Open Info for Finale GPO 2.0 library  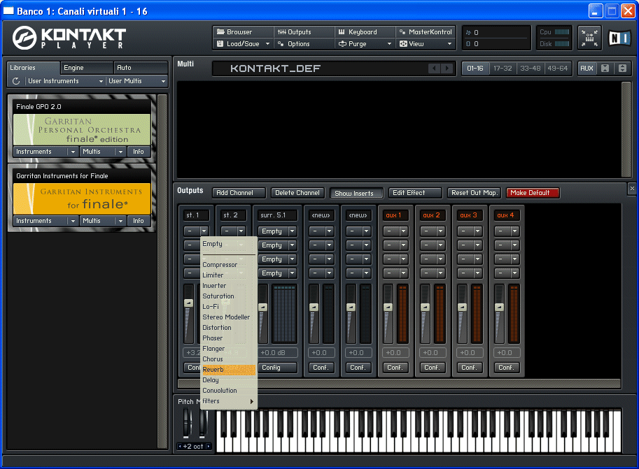point(139,152)
